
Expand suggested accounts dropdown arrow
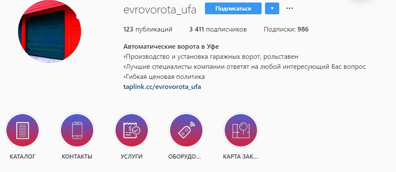272,8
